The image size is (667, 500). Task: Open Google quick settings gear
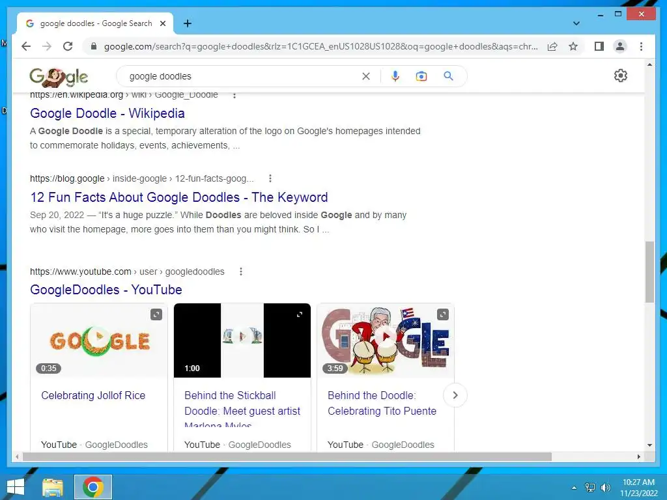click(x=621, y=76)
